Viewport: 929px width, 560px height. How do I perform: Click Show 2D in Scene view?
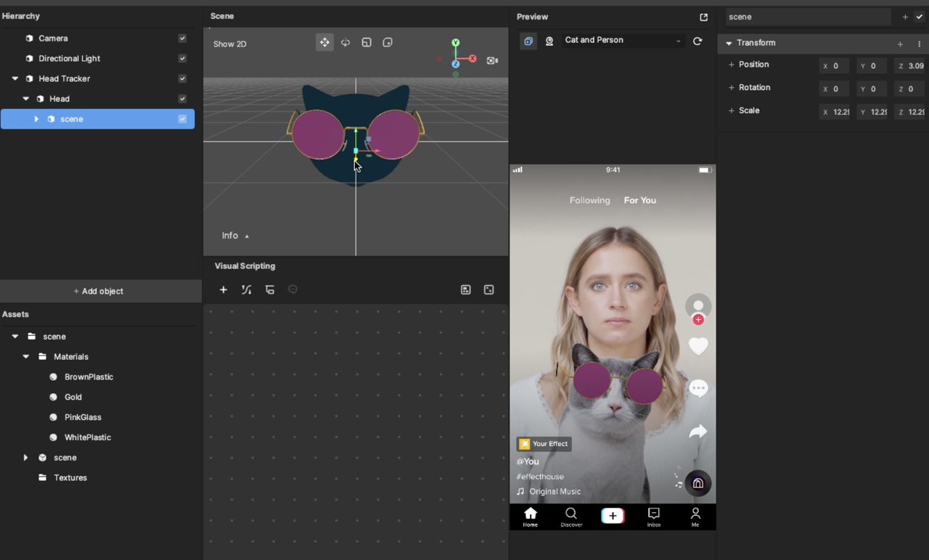pyautogui.click(x=229, y=44)
